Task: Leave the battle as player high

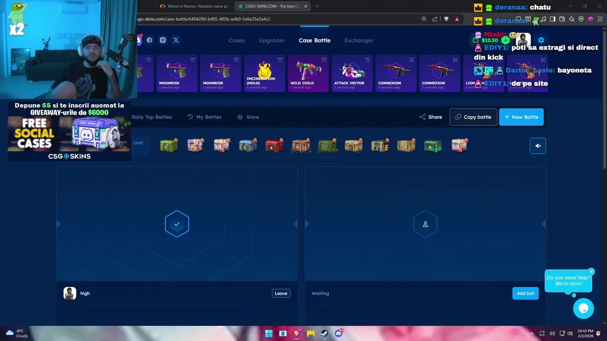Action: pyautogui.click(x=281, y=293)
